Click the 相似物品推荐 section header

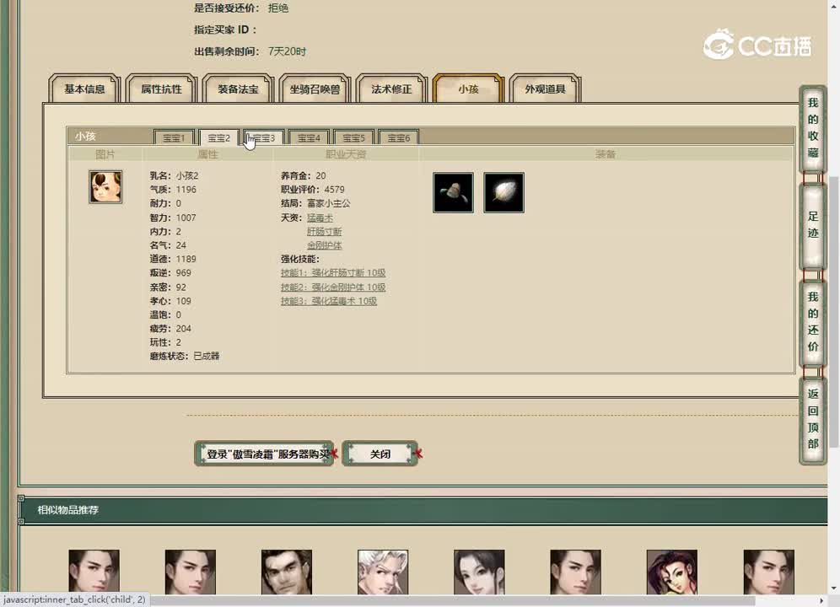(68, 510)
